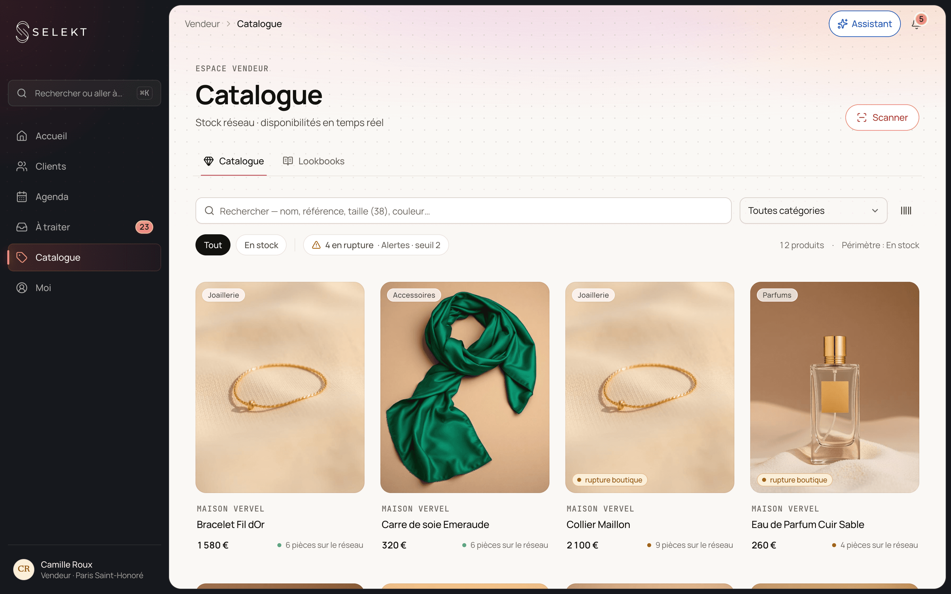The height and width of the screenshot is (594, 951).
Task: Open the notifications bell
Action: 916,24
